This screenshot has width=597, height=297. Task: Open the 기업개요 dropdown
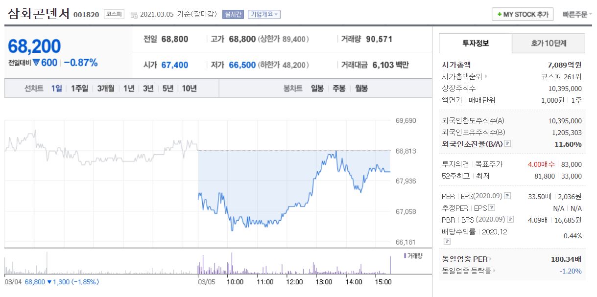pyautogui.click(x=264, y=14)
